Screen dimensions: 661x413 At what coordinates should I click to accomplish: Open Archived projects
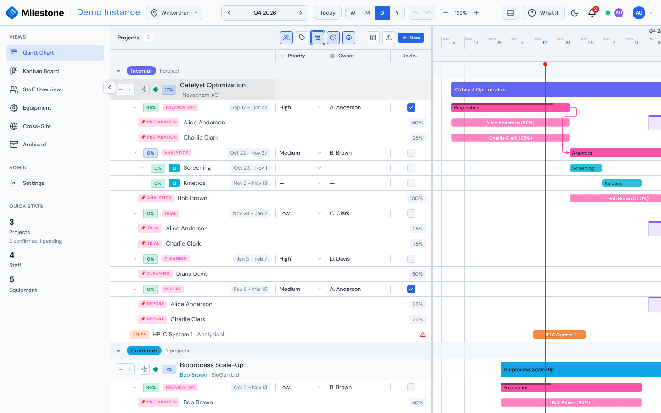[x=55, y=145]
